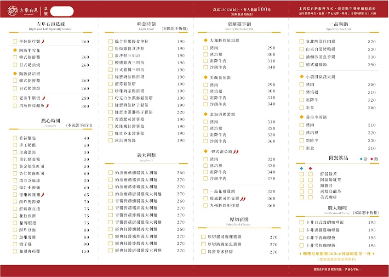Click the orange diamond before 美顏番茄鍋
The image size is (389, 277).
(x=206, y=77)
